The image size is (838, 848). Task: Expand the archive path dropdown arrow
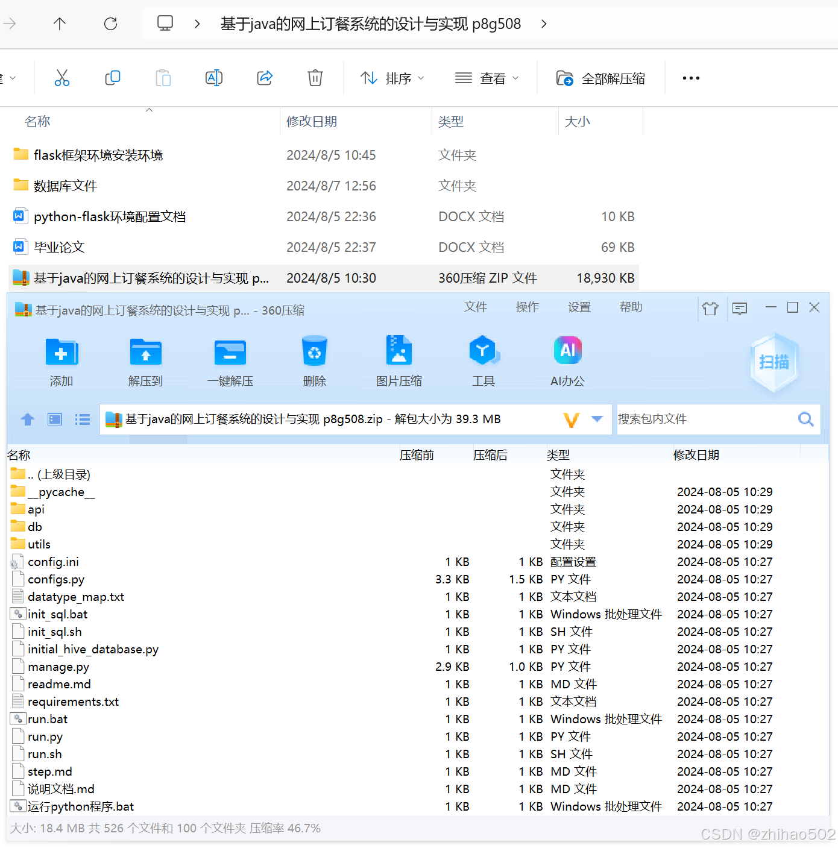tap(596, 419)
